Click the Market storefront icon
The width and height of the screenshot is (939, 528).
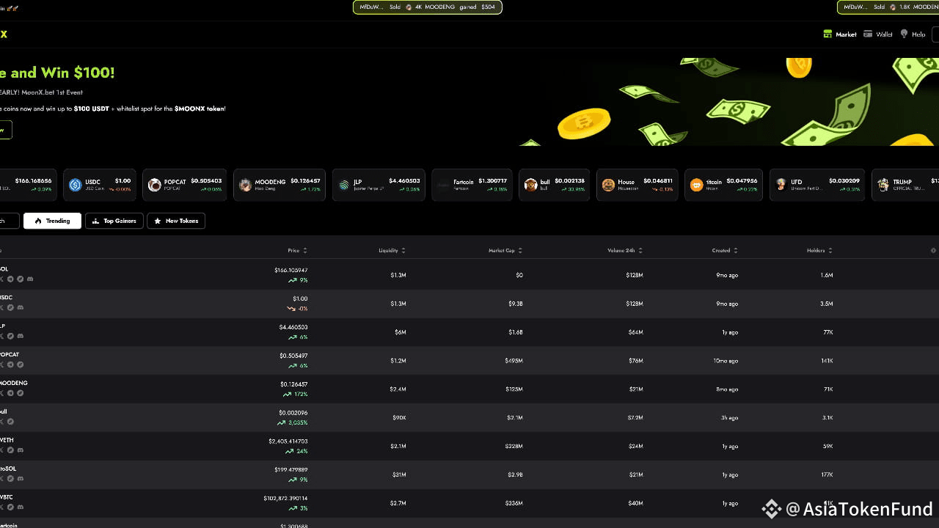[828, 34]
